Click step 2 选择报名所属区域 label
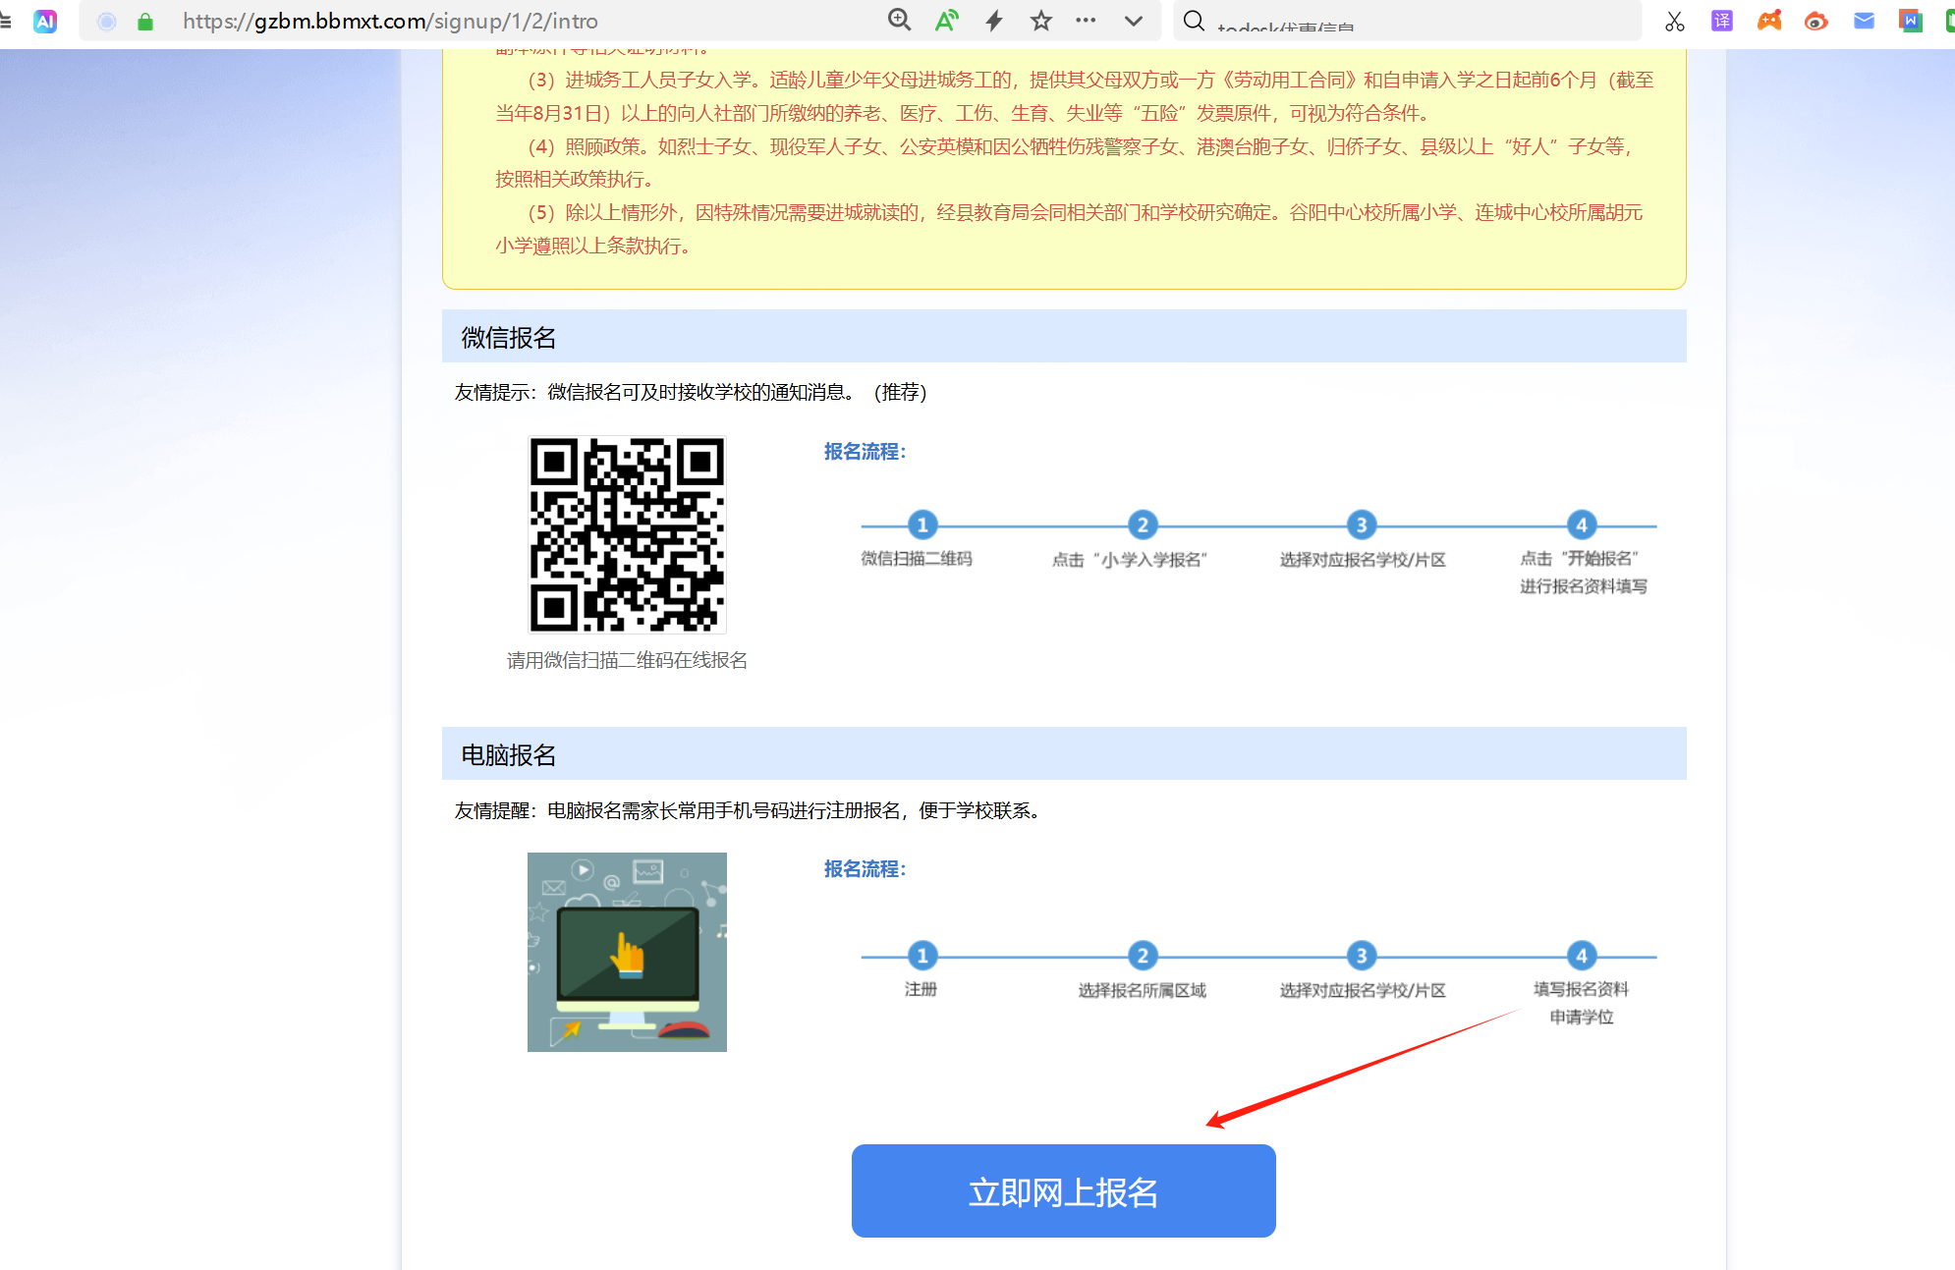Viewport: 1955px width, 1270px height. [1142, 990]
